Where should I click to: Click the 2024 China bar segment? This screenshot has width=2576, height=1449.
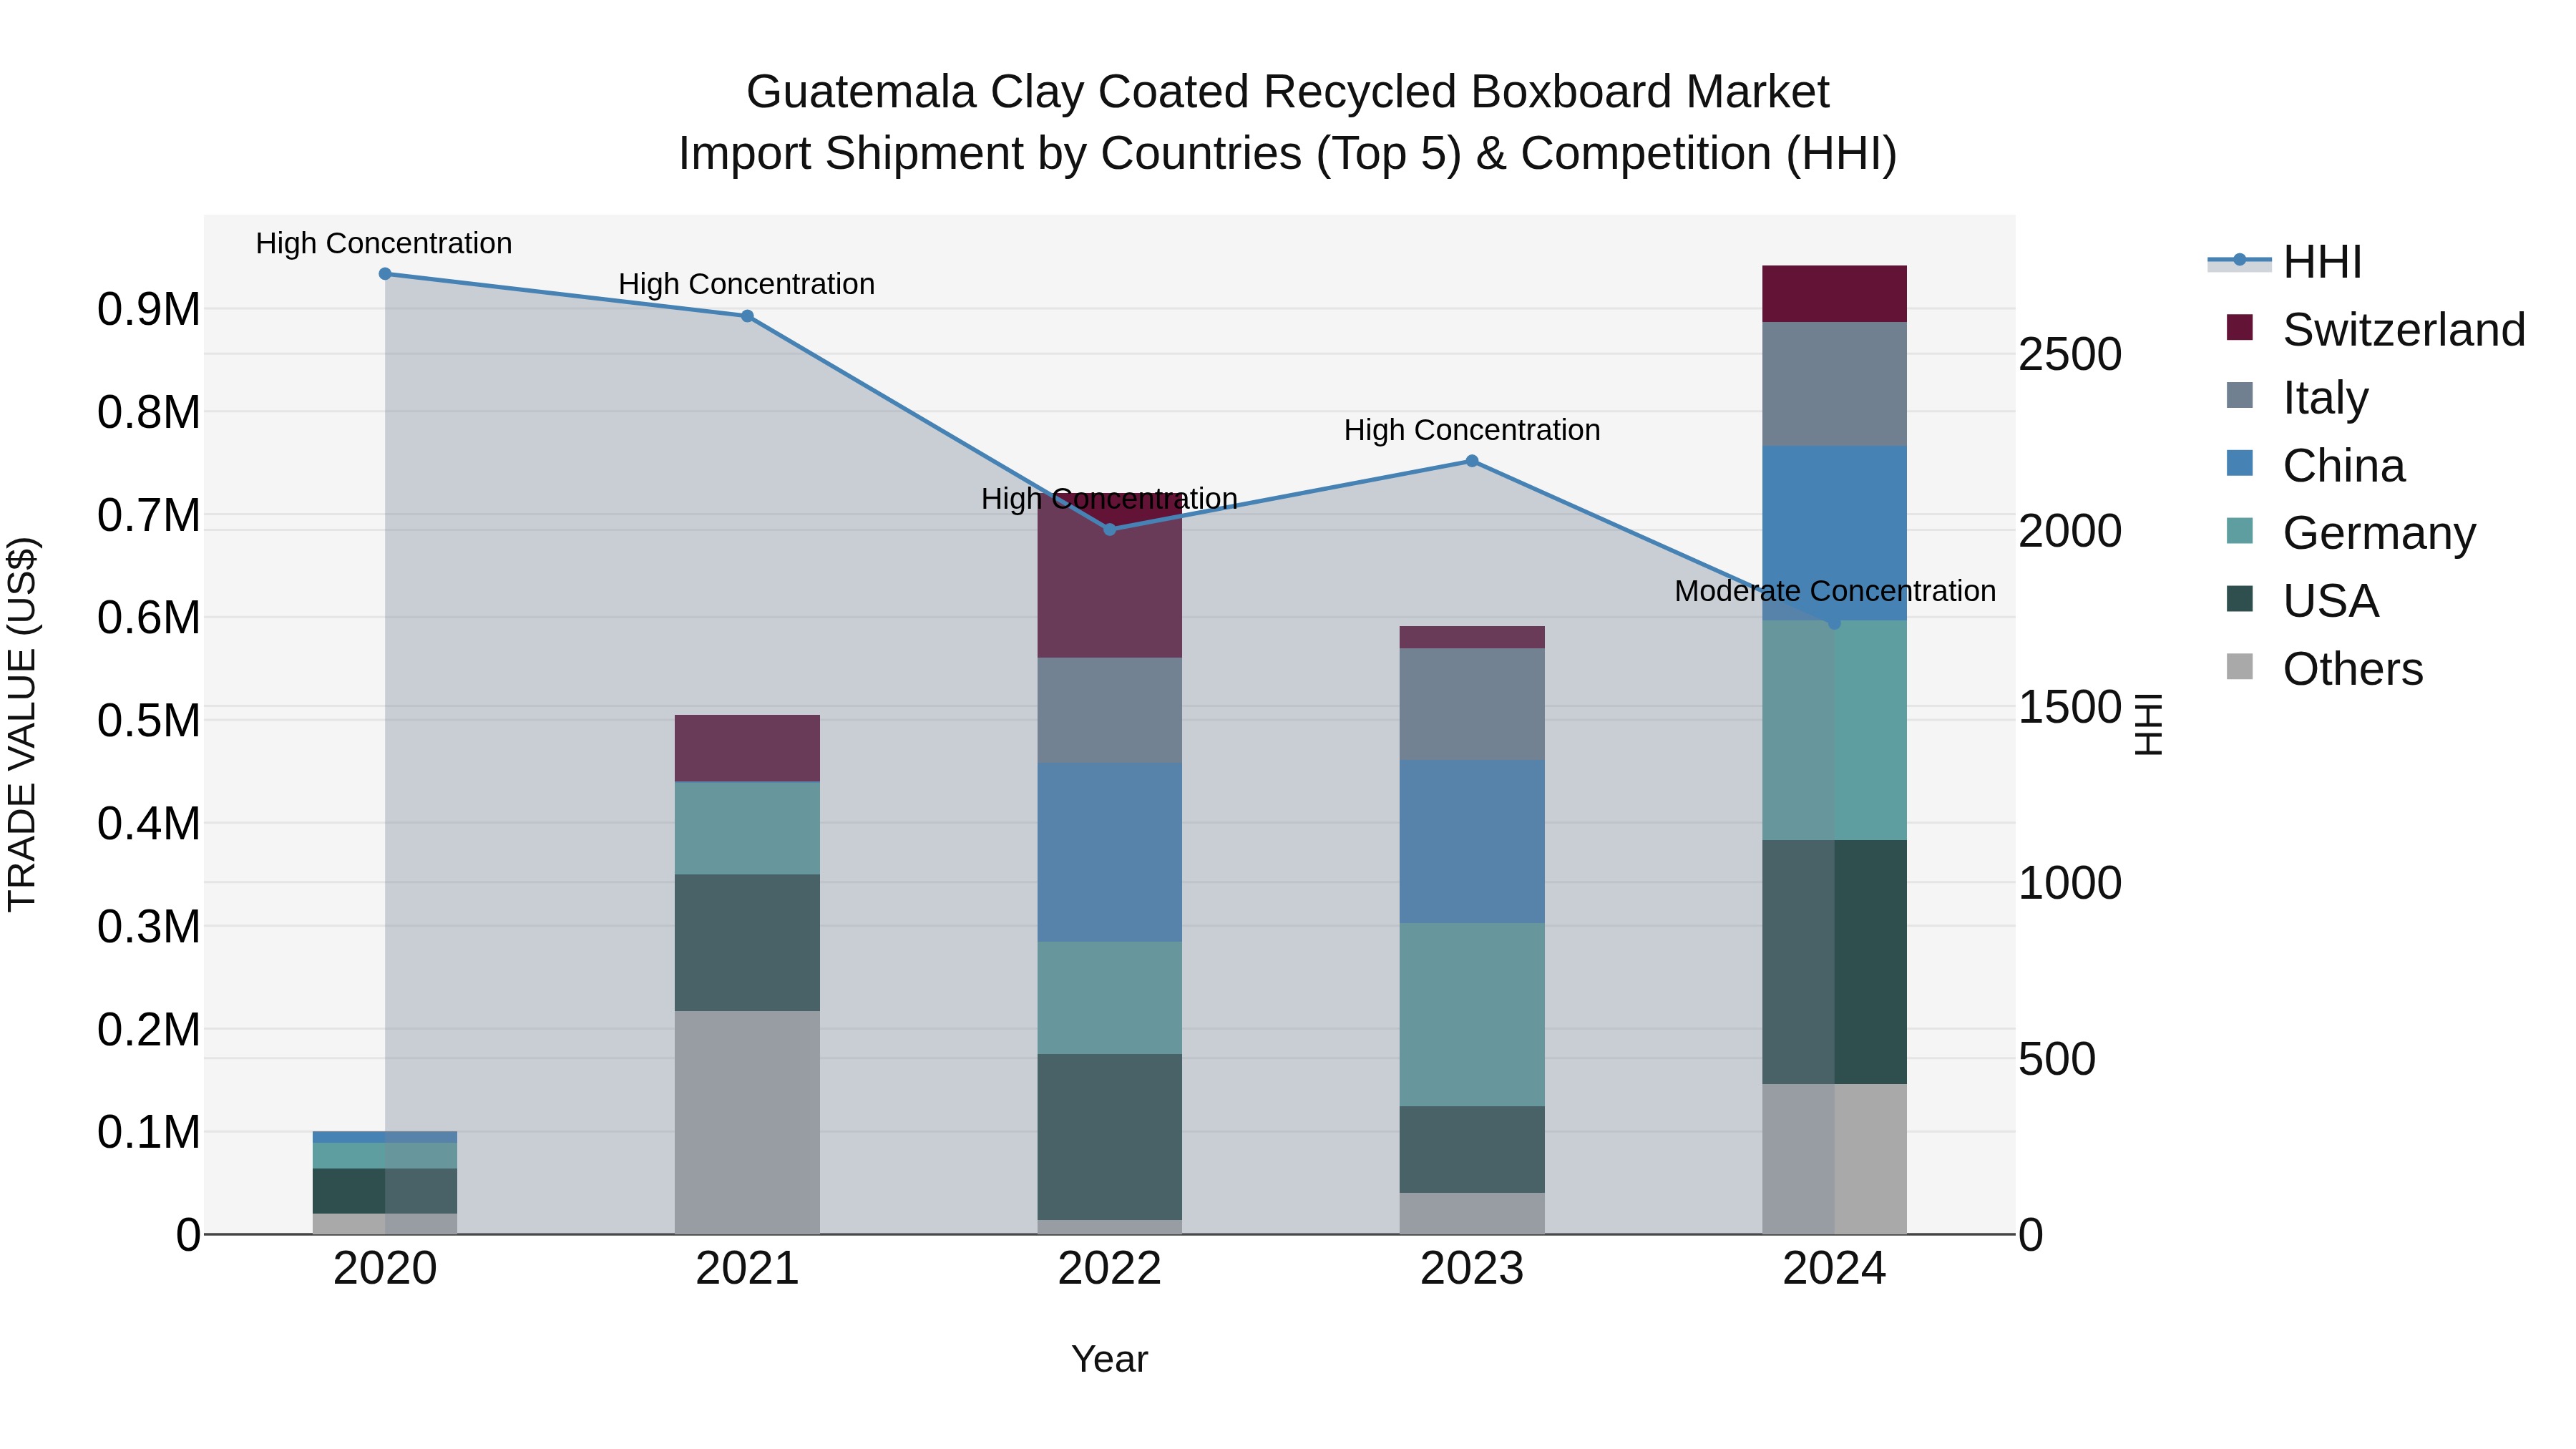click(x=1834, y=533)
